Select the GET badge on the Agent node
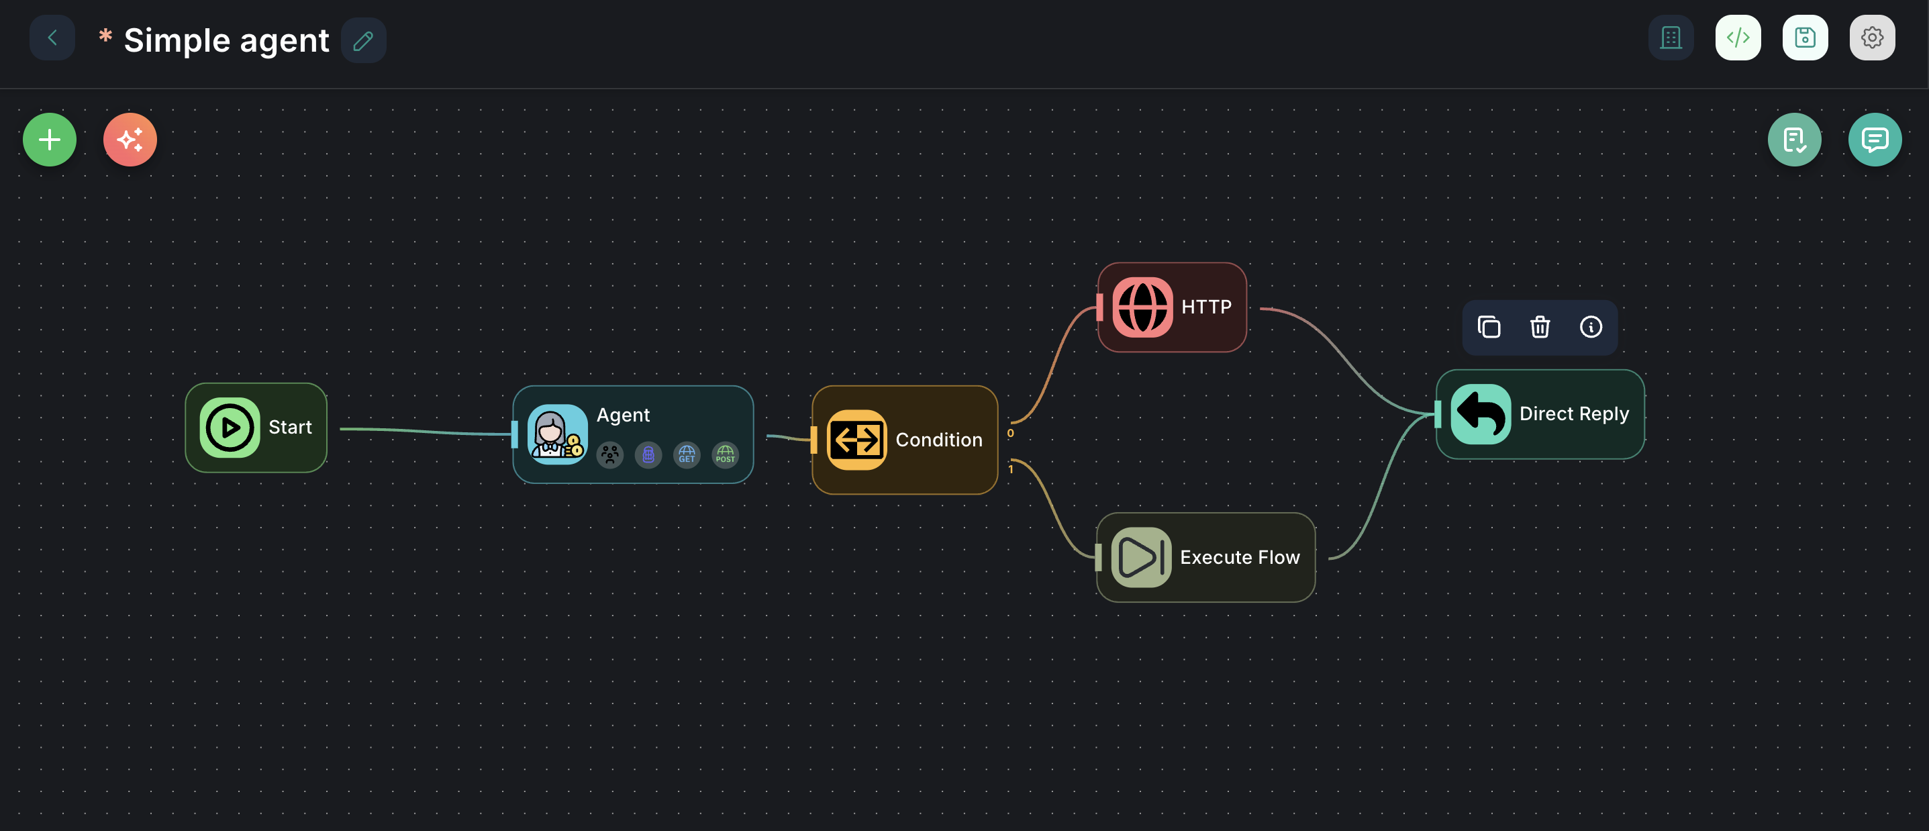Viewport: 1929px width, 831px height. pos(687,454)
